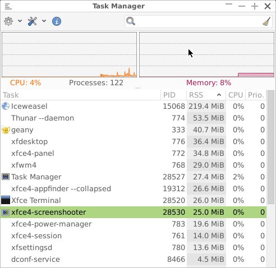Toggle the RSS sort direction arrow

(x=219, y=95)
